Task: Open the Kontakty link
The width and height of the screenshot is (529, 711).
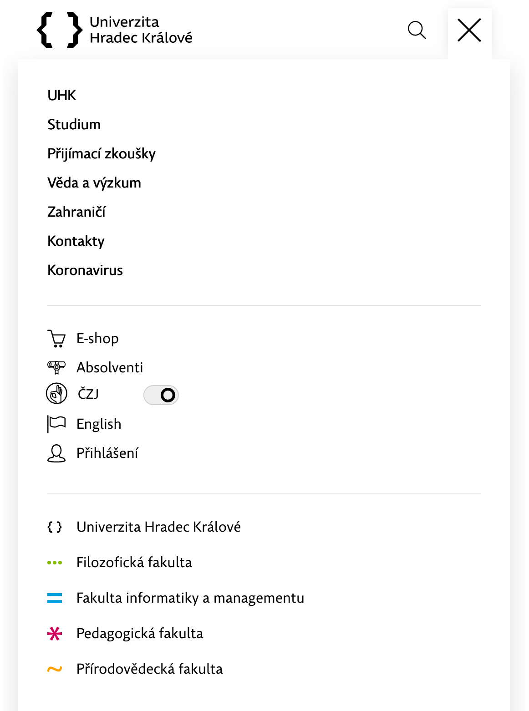Action: [76, 241]
